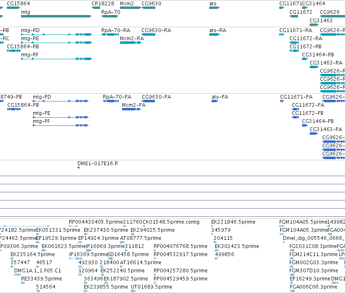The height and width of the screenshot is (293, 345).
Task: Select the RpA-70 gene label
Action: (111, 12)
